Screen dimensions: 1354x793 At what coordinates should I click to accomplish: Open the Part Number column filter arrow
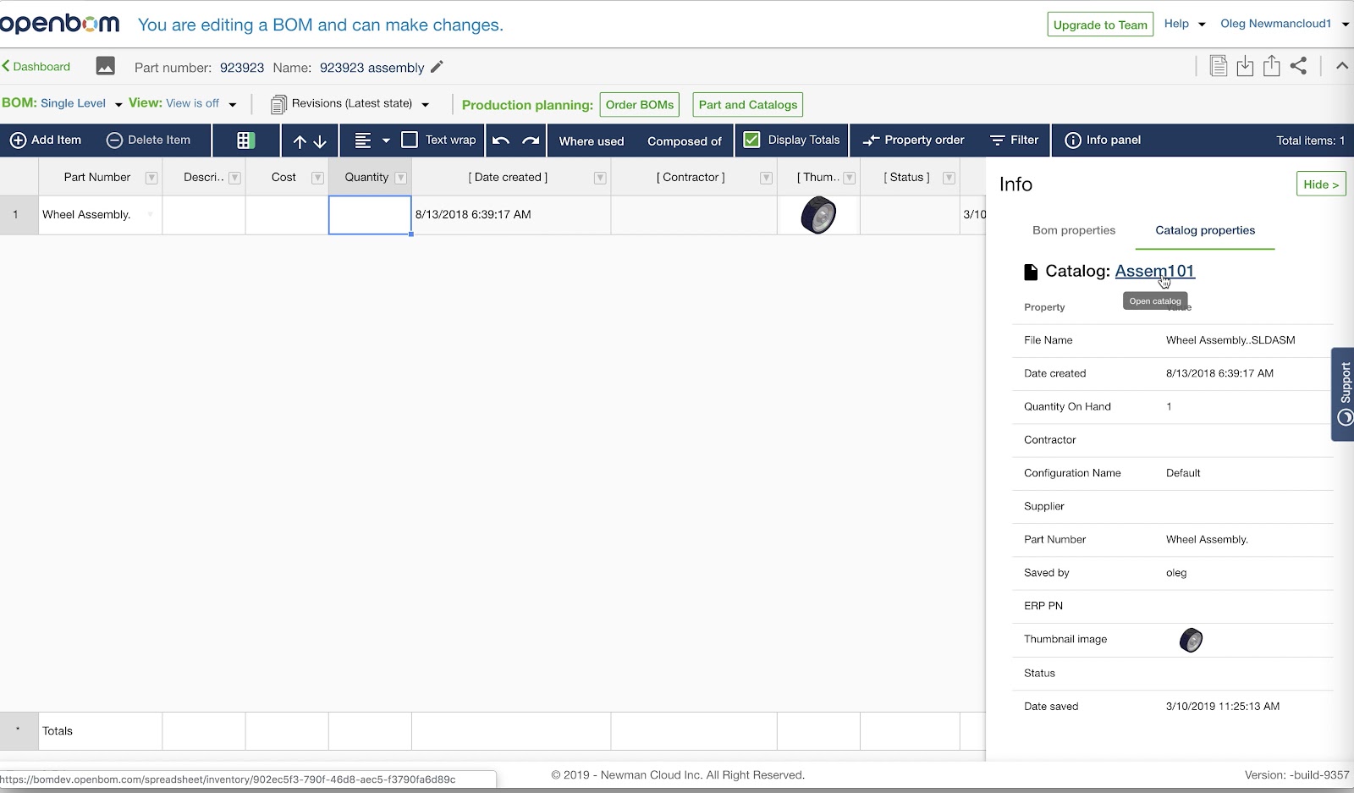(151, 178)
